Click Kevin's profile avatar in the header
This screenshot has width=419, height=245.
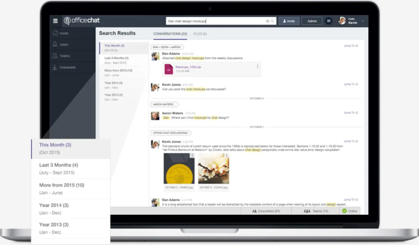(x=342, y=21)
